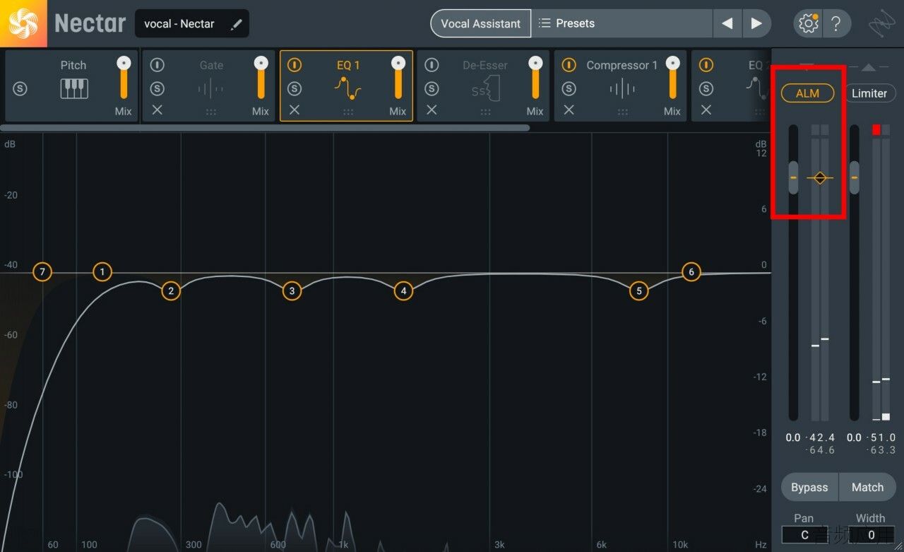Click the Nectar logo icon
The width and height of the screenshot is (904, 552).
click(23, 23)
